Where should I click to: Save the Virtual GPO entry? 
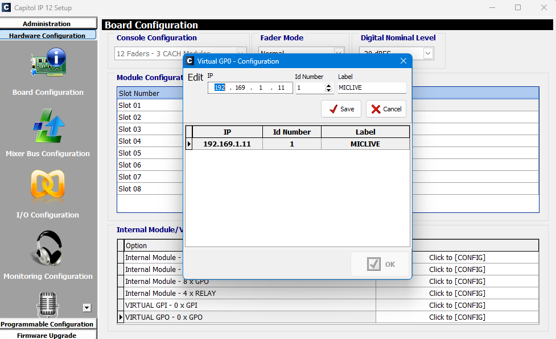click(x=341, y=109)
